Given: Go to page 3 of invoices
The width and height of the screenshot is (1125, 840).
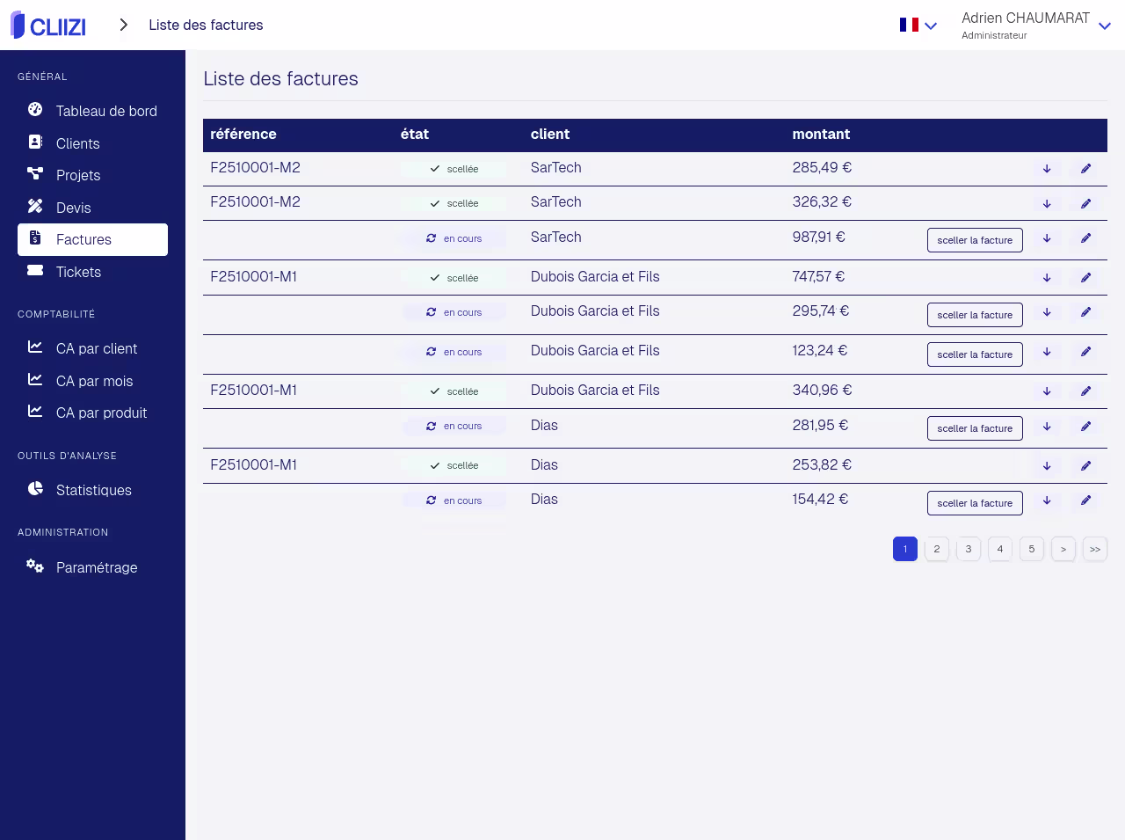Looking at the screenshot, I should pyautogui.click(x=968, y=549).
